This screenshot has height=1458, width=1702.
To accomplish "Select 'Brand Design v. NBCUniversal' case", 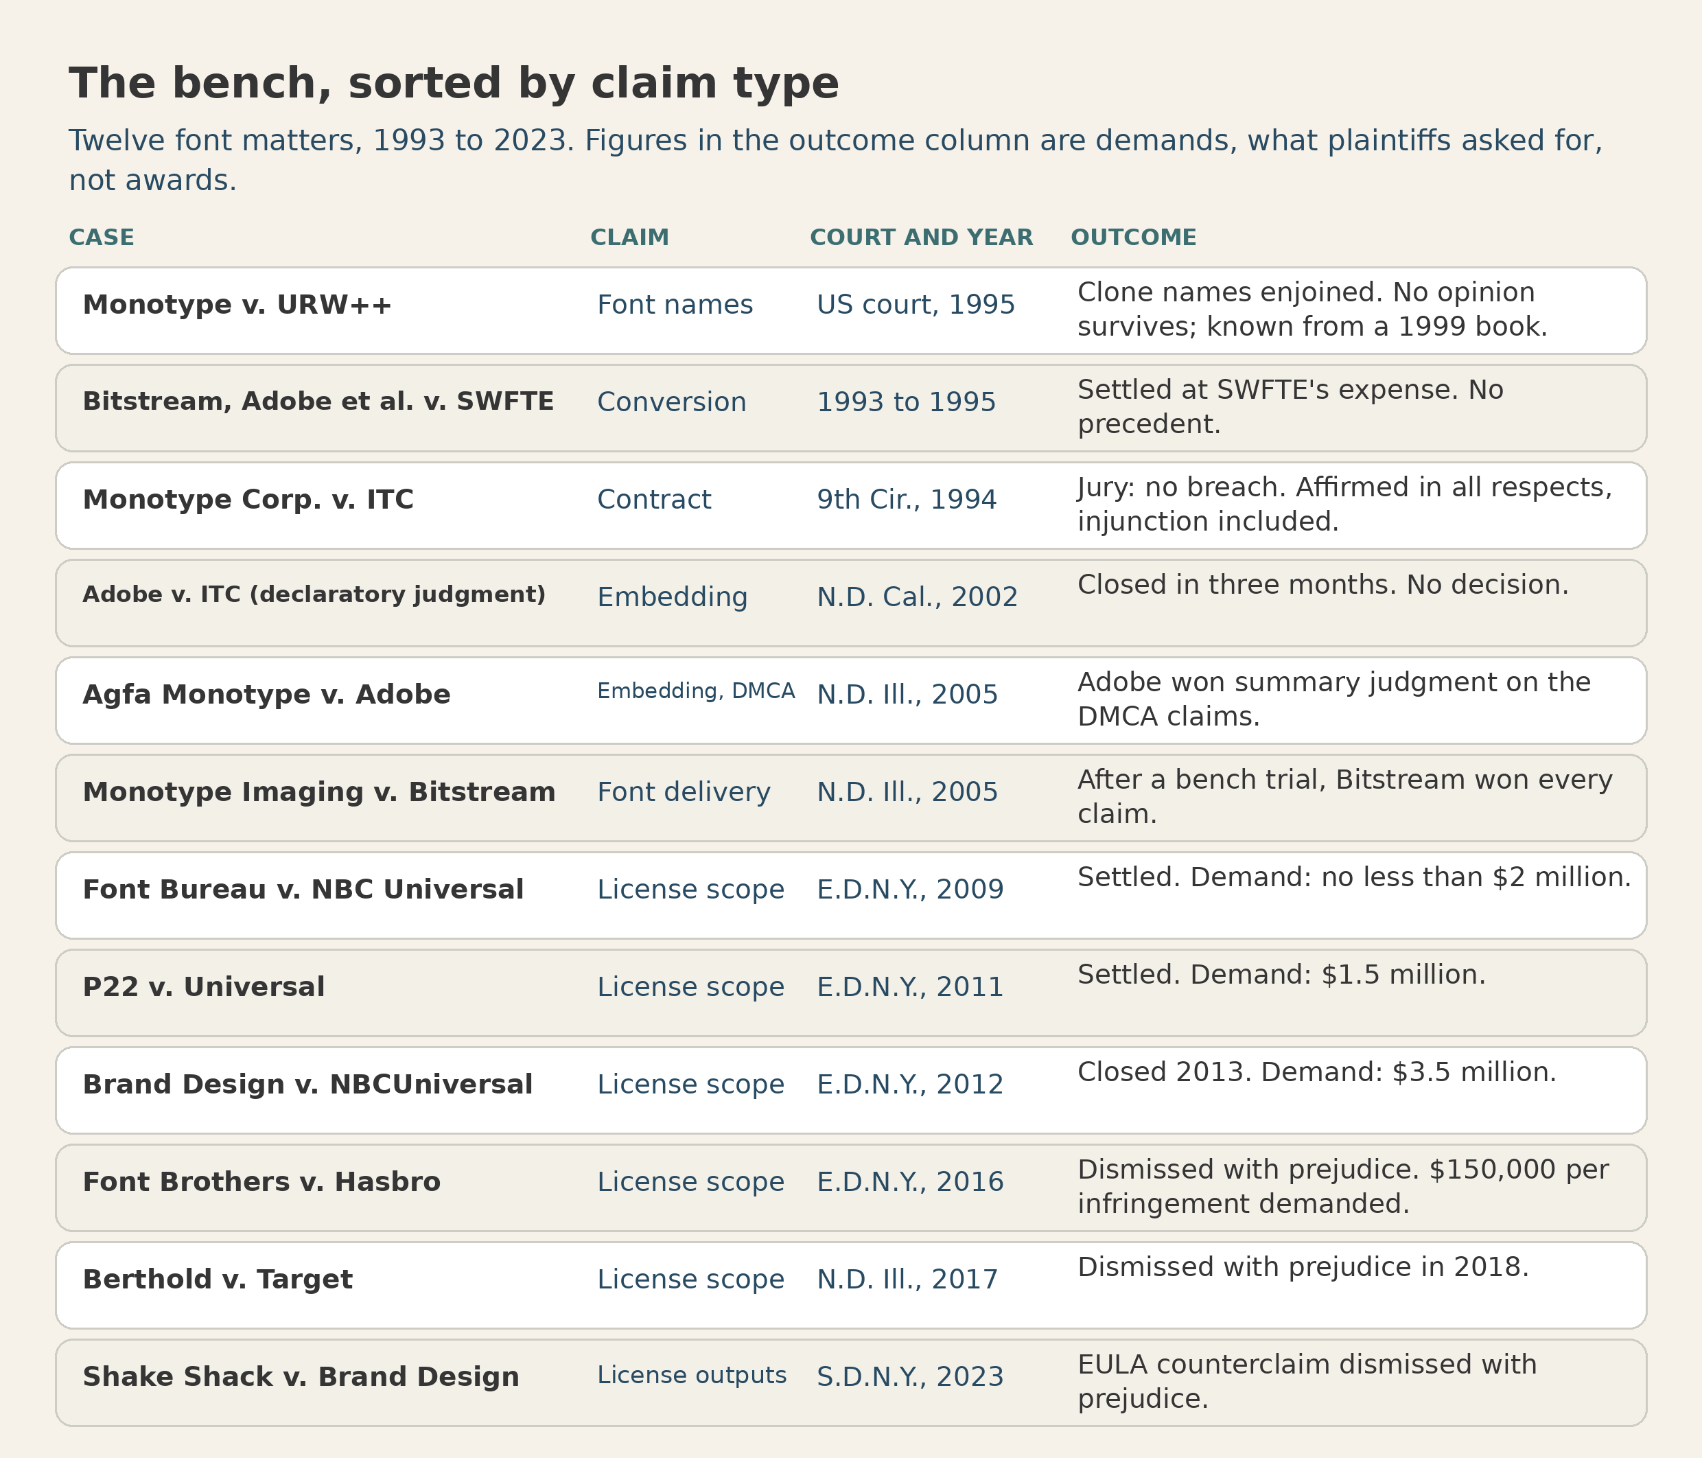I will (x=308, y=1085).
